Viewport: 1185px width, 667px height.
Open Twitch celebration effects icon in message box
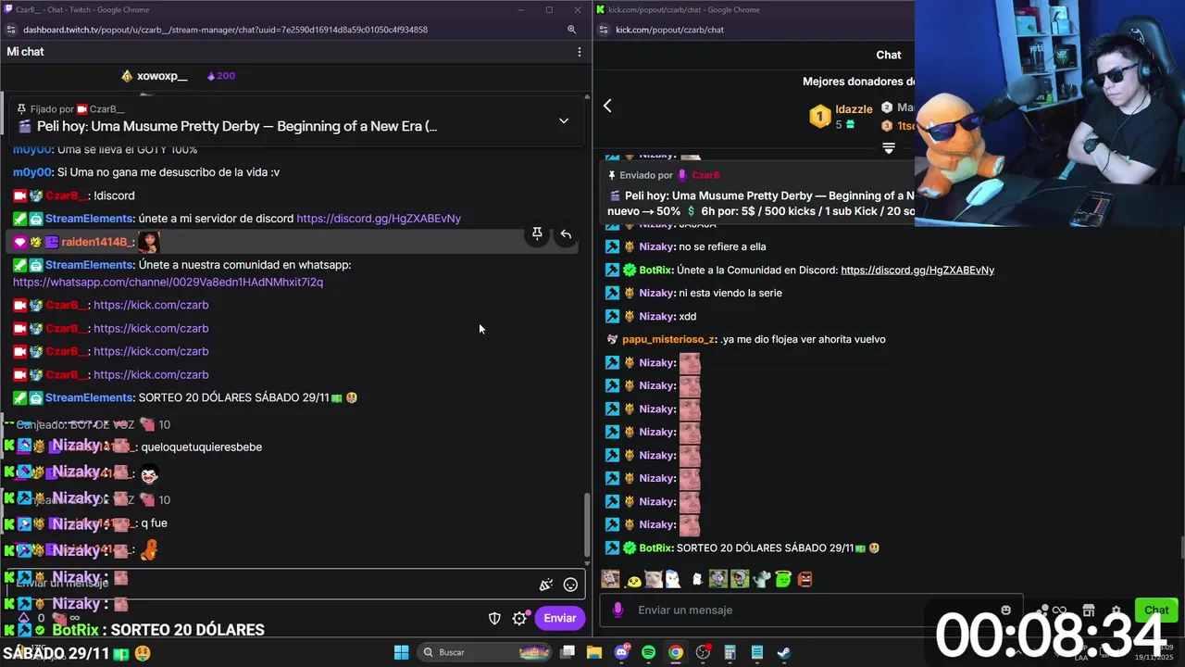click(546, 585)
